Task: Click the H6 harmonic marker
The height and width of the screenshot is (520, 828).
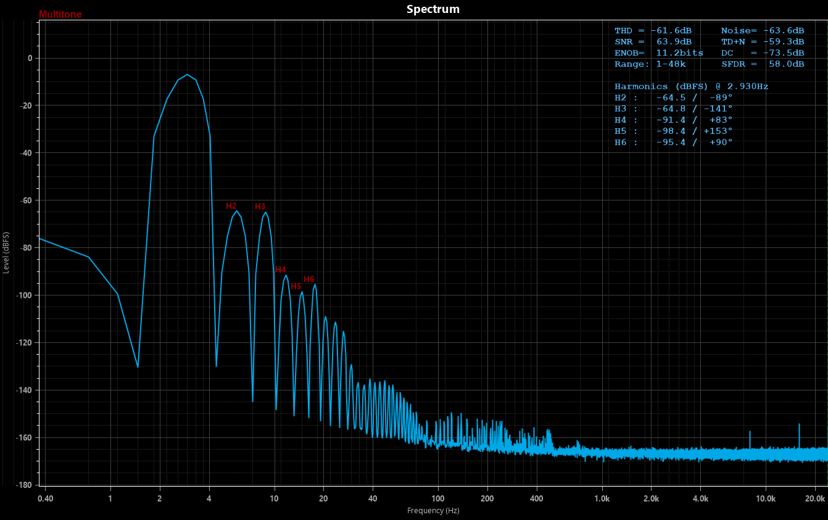Action: [309, 279]
